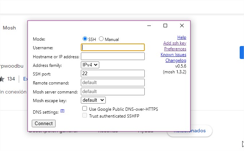Screen dimensions: 244x151
Task: Click the SSH port field showing 22
Action: point(113,73)
